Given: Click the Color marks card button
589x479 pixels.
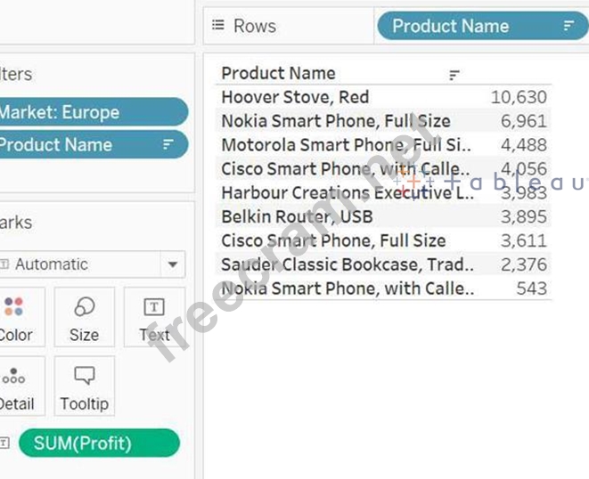Looking at the screenshot, I should (x=15, y=317).
